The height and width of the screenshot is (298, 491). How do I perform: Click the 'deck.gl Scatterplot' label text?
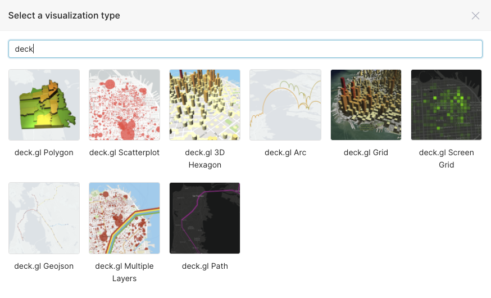[124, 152]
